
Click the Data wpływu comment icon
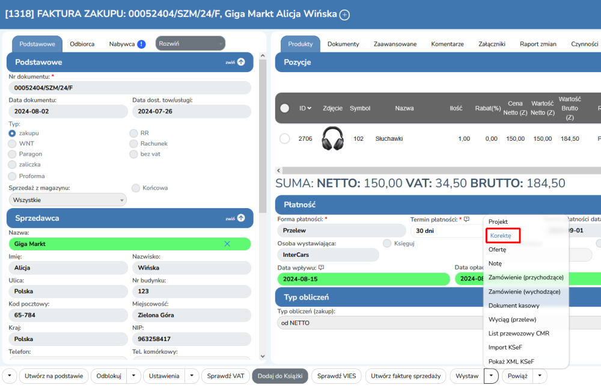(x=322, y=267)
